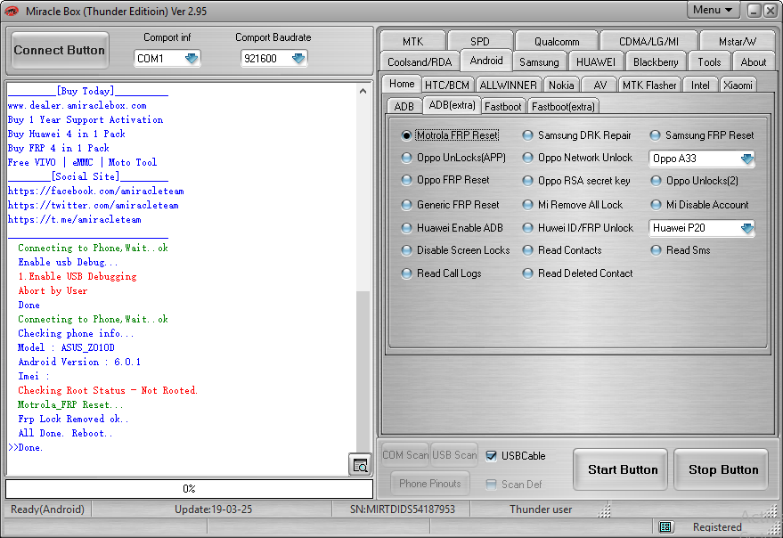Screen dimensions: 783x538
Task: Click the USB Scan button
Action: point(454,455)
